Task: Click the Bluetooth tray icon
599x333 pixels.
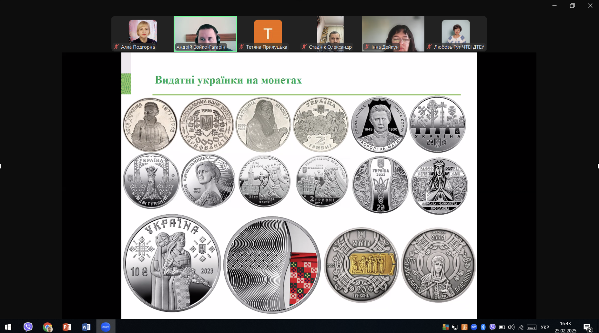Action: (x=483, y=327)
